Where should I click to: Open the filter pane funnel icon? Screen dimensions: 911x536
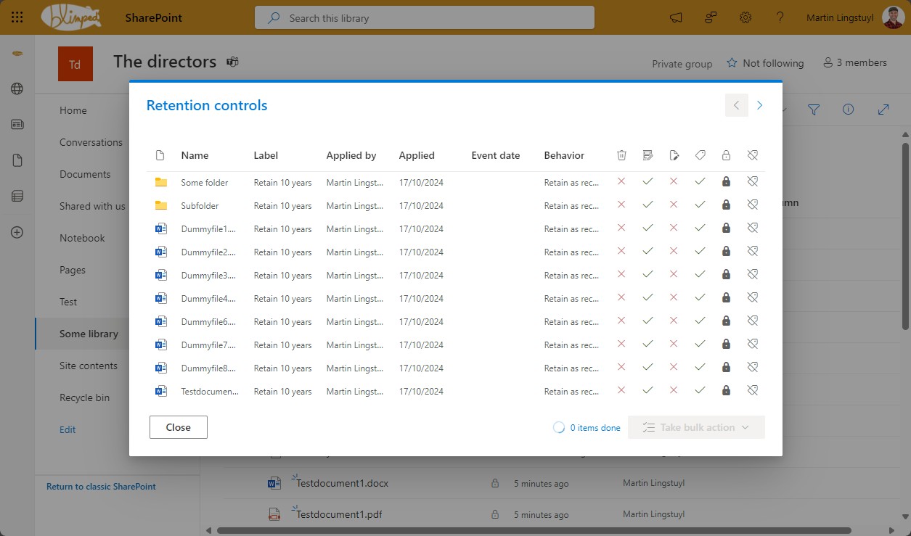(814, 110)
